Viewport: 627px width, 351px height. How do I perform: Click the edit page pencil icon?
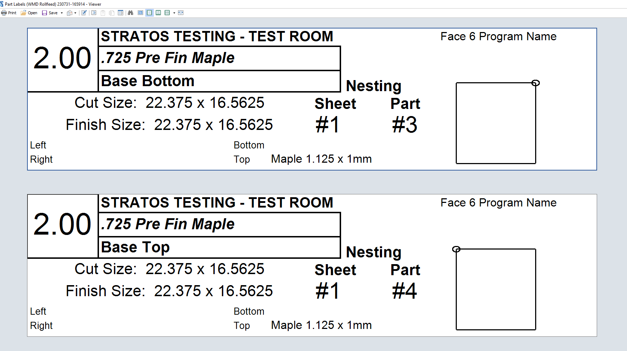pyautogui.click(x=84, y=13)
